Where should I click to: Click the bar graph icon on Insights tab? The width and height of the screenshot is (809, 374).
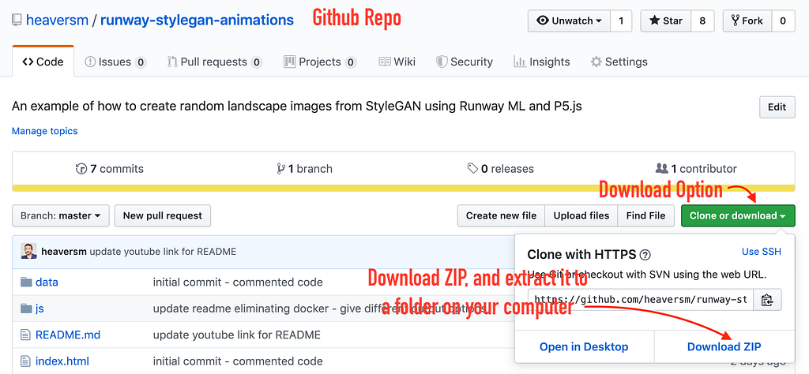coord(520,62)
